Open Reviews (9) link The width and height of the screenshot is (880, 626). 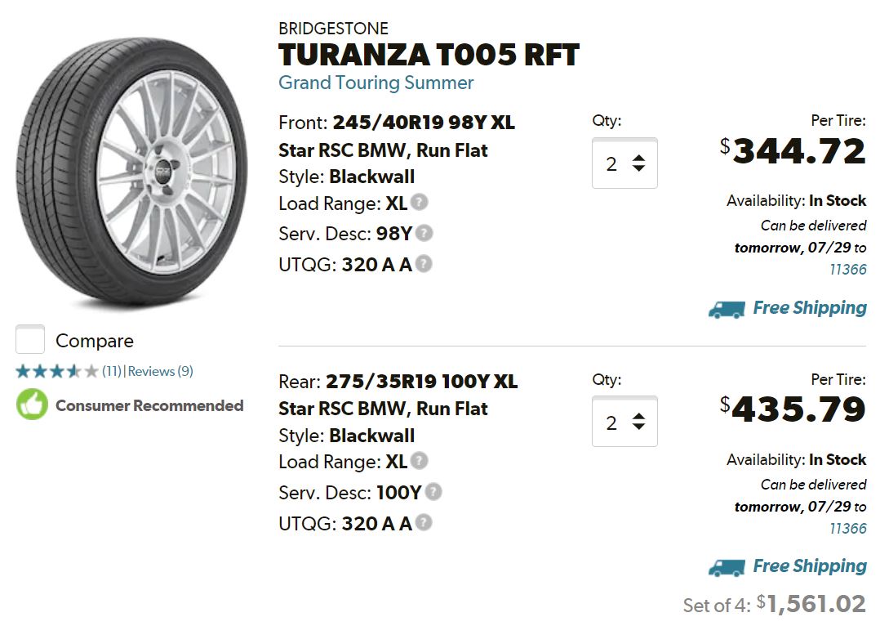161,371
